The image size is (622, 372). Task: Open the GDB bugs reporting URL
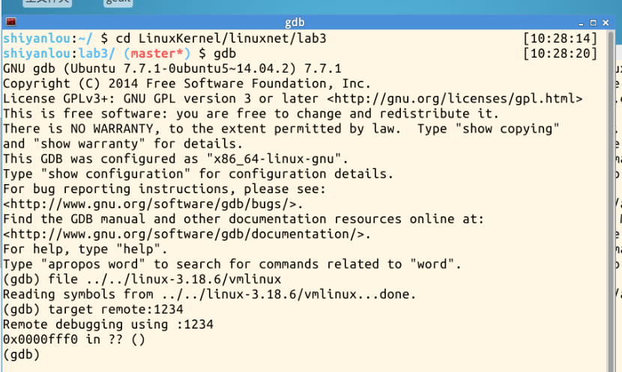click(153, 204)
